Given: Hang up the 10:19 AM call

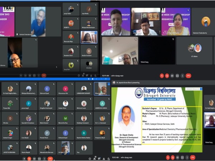Looking at the screenshot, I should click(188, 76).
